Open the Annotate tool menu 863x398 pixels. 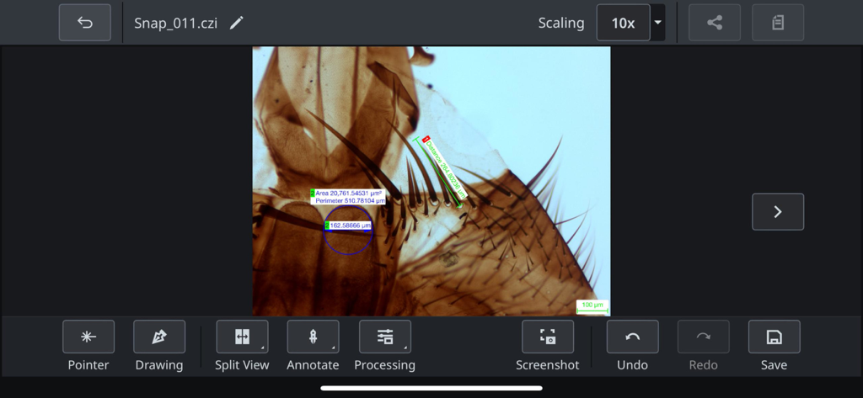point(313,337)
